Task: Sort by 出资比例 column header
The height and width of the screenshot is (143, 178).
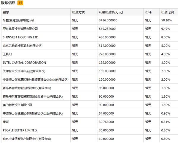Action: [167, 12]
